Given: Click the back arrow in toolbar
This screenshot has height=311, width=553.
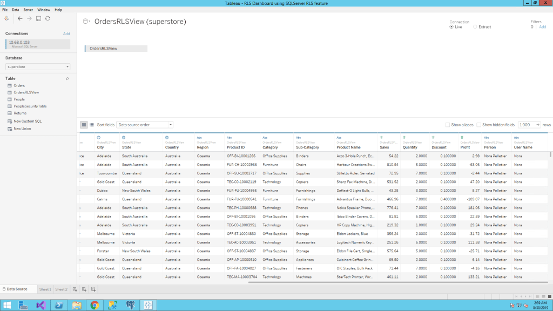Looking at the screenshot, I should 20,18.
